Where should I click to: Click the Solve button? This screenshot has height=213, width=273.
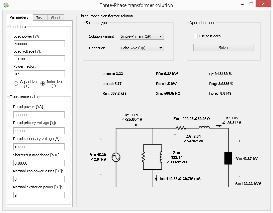click(223, 48)
